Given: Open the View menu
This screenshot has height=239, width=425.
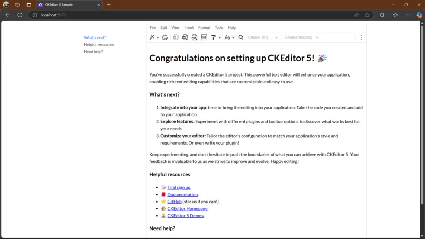Looking at the screenshot, I should click(x=176, y=27).
